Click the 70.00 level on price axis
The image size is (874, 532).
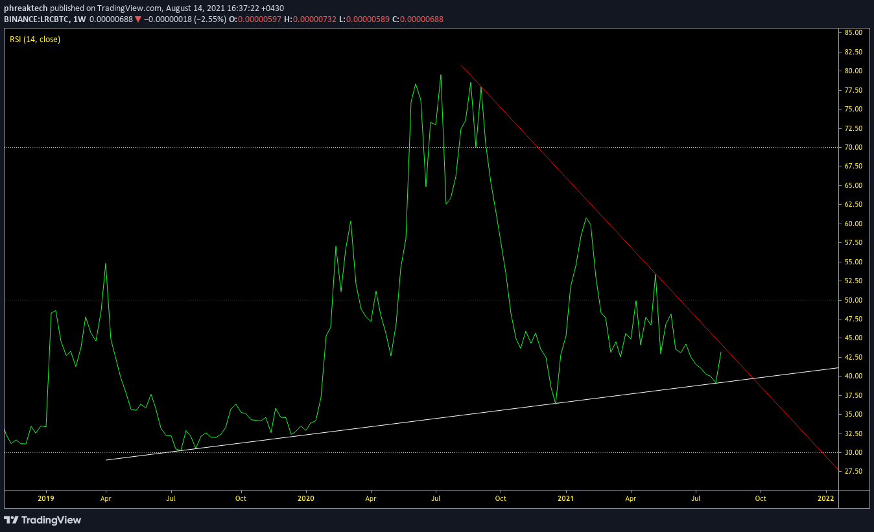click(853, 148)
